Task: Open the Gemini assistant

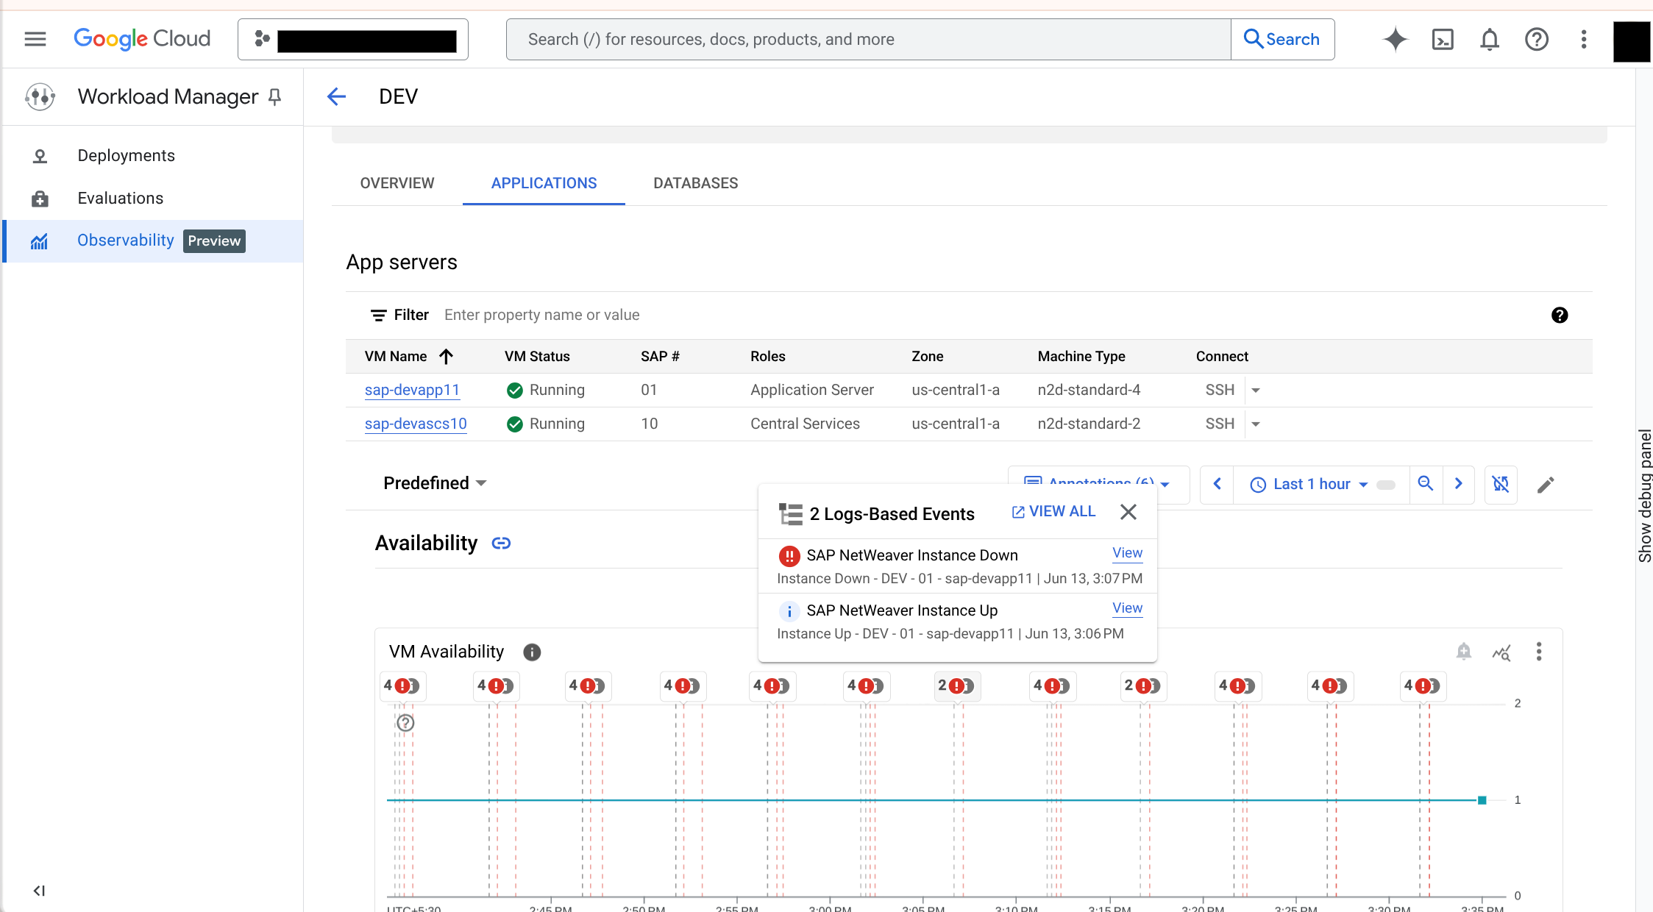Action: click(1394, 39)
